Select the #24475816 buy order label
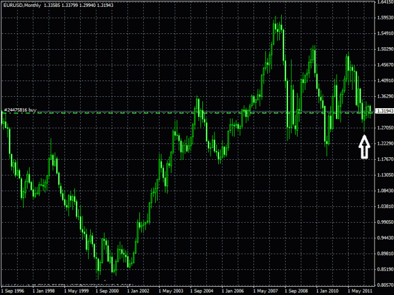The height and width of the screenshot is (295, 394). (20, 110)
